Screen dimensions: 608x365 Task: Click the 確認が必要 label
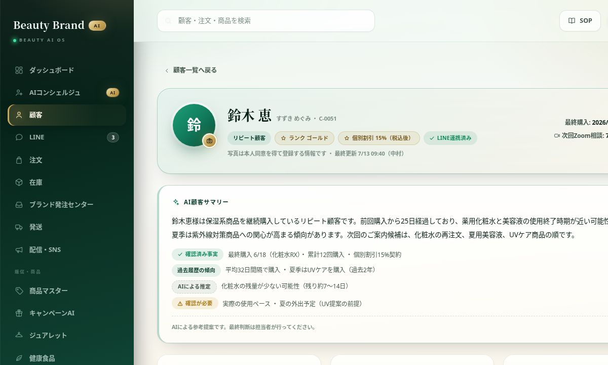[195, 304]
